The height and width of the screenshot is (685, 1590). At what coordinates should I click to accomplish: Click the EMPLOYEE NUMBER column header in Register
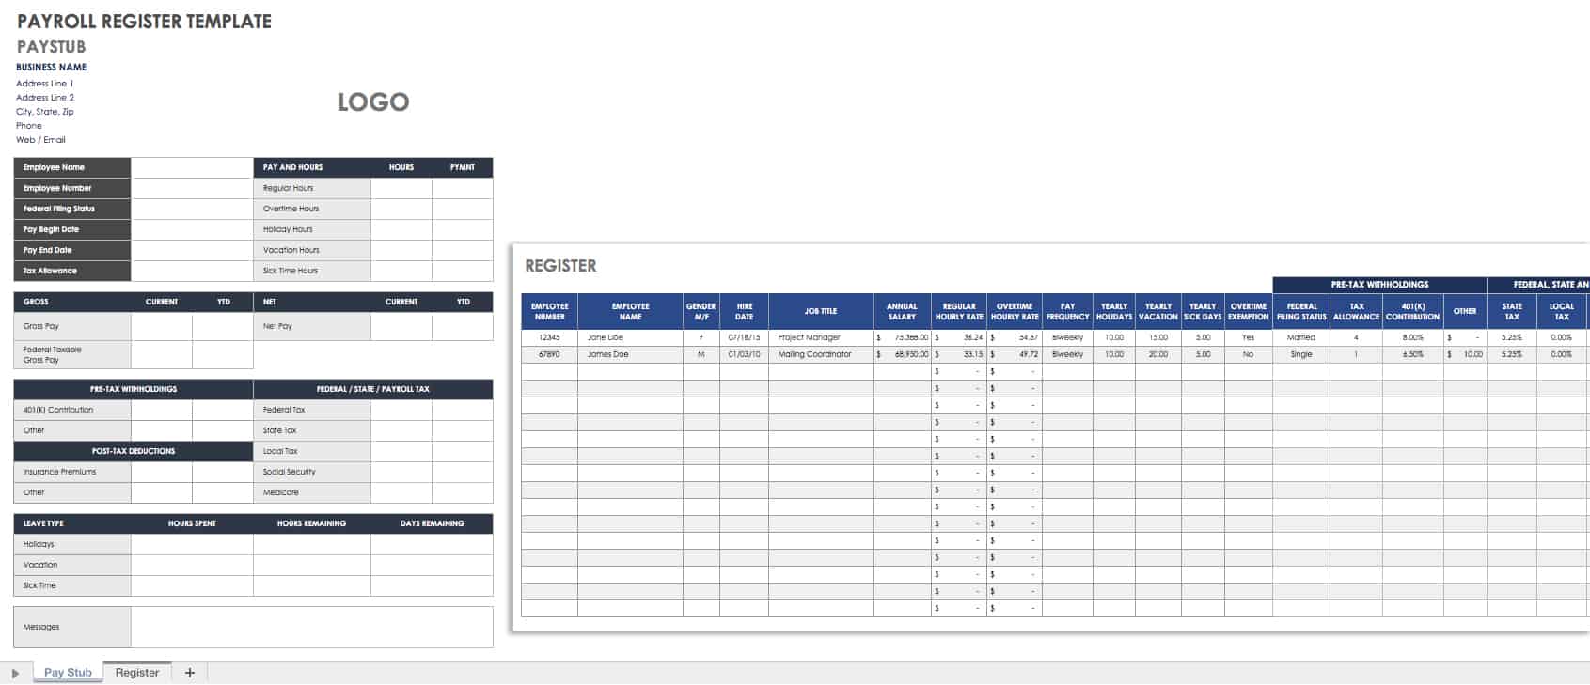pos(549,311)
